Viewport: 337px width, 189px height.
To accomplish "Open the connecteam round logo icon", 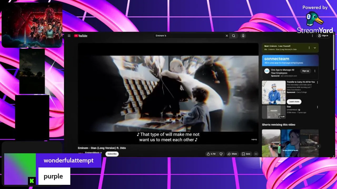I will (x=267, y=71).
